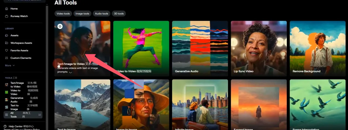The height and width of the screenshot is (130, 348).
Task: Open Runway Watch from the sidebar
Action: [x=6, y=16]
